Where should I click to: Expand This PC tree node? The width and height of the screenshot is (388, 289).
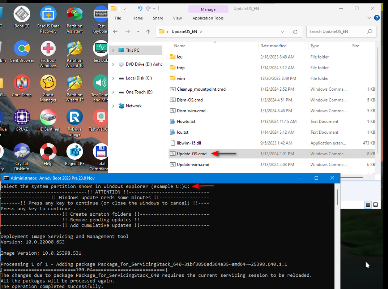click(113, 51)
